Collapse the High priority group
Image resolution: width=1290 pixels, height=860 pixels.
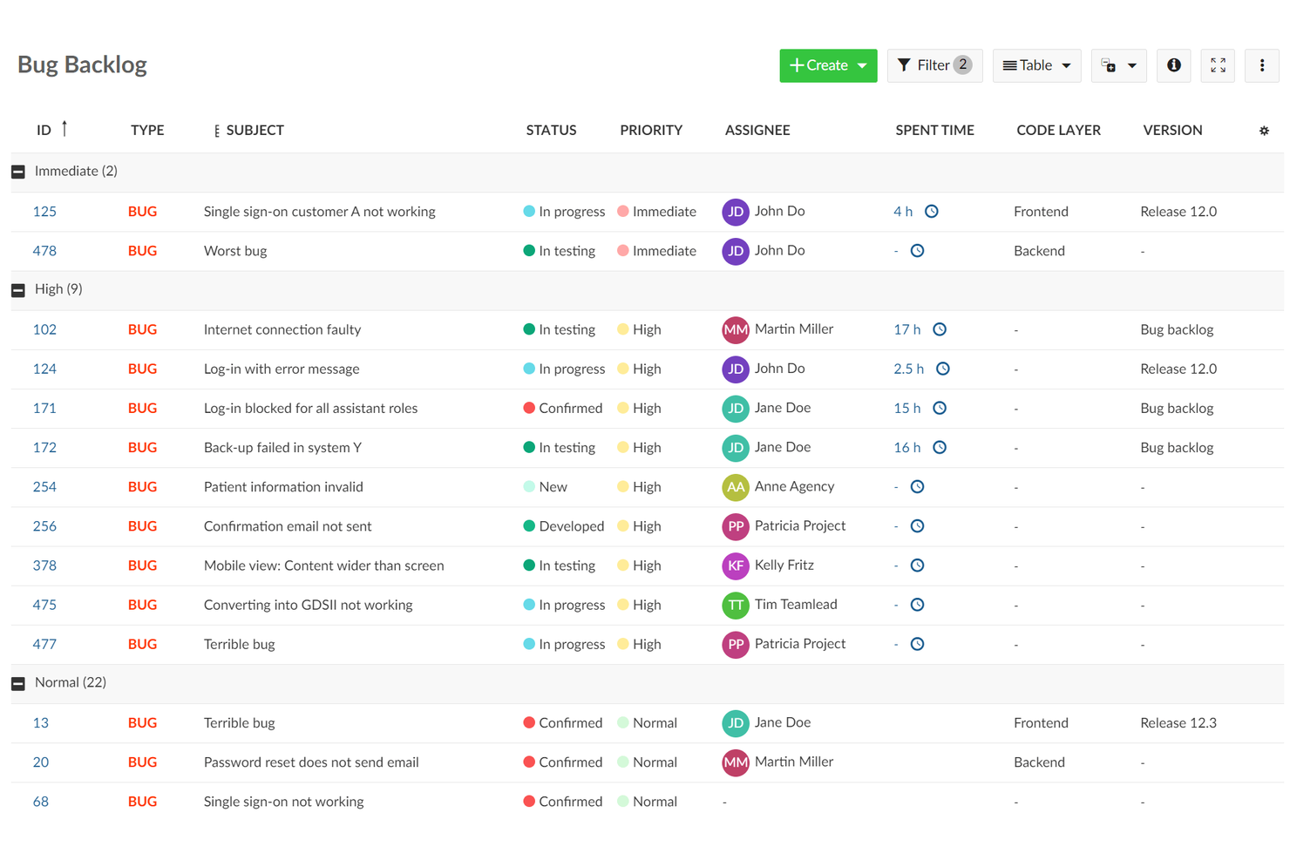click(x=18, y=289)
